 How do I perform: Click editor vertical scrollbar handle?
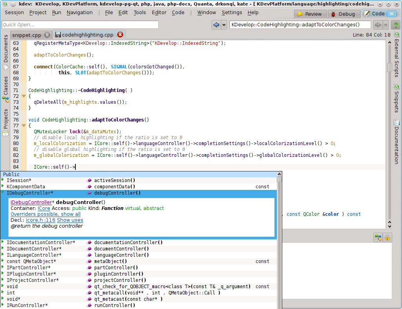[x=389, y=68]
